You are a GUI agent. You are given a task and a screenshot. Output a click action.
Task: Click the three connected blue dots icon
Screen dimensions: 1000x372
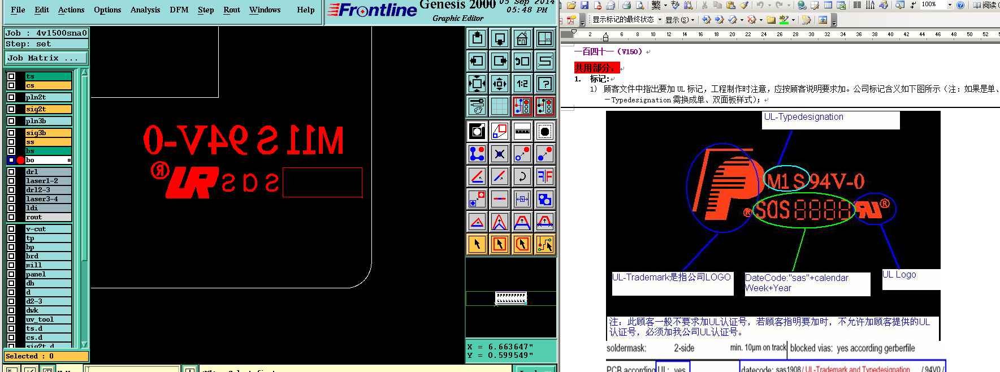pos(477,154)
